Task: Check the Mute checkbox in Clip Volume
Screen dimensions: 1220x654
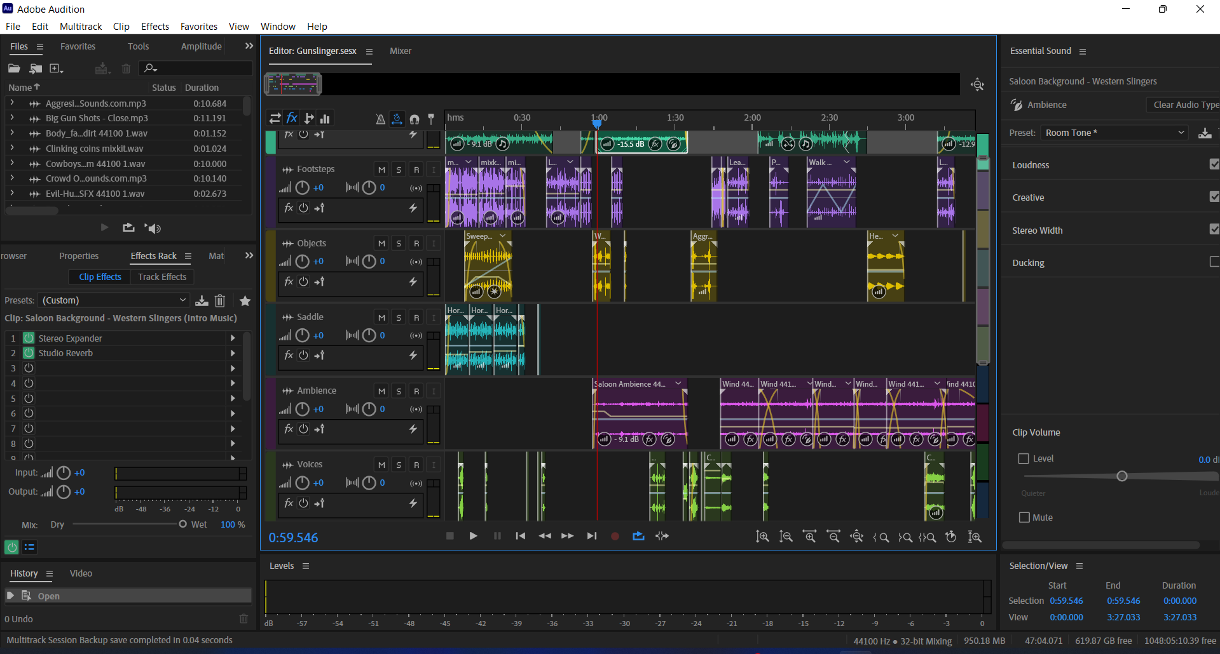Action: pyautogui.click(x=1024, y=517)
